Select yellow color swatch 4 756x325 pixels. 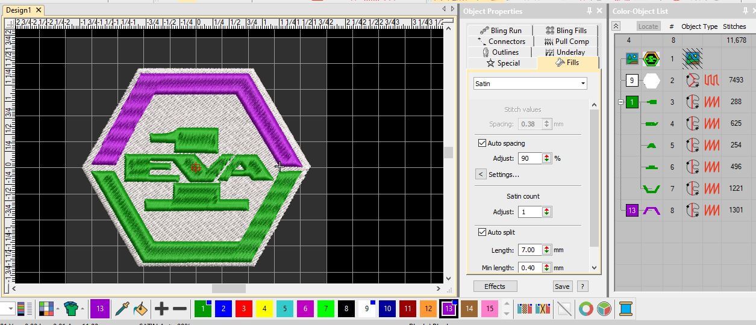click(264, 309)
